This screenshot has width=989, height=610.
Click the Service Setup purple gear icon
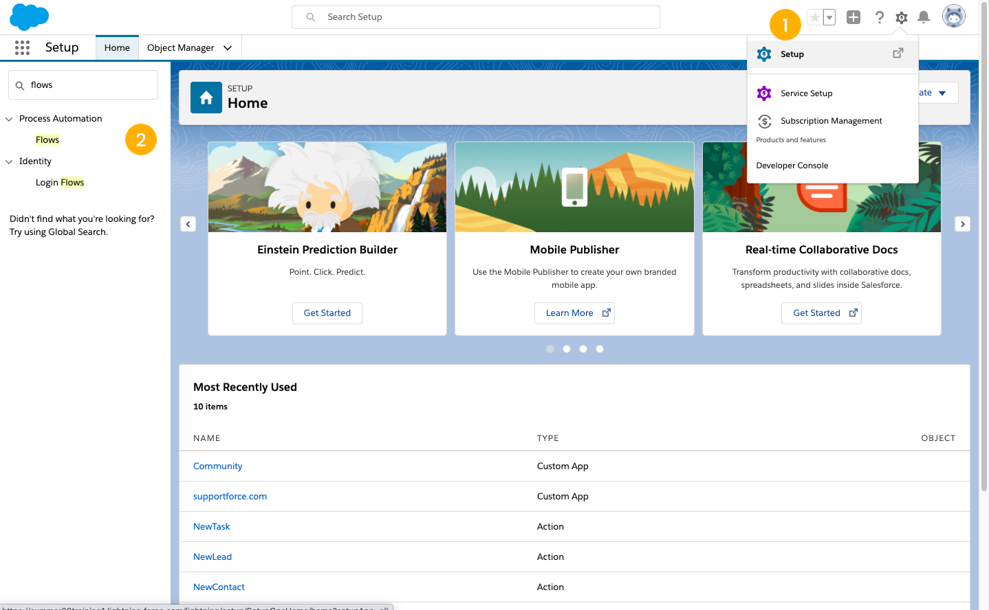point(764,93)
